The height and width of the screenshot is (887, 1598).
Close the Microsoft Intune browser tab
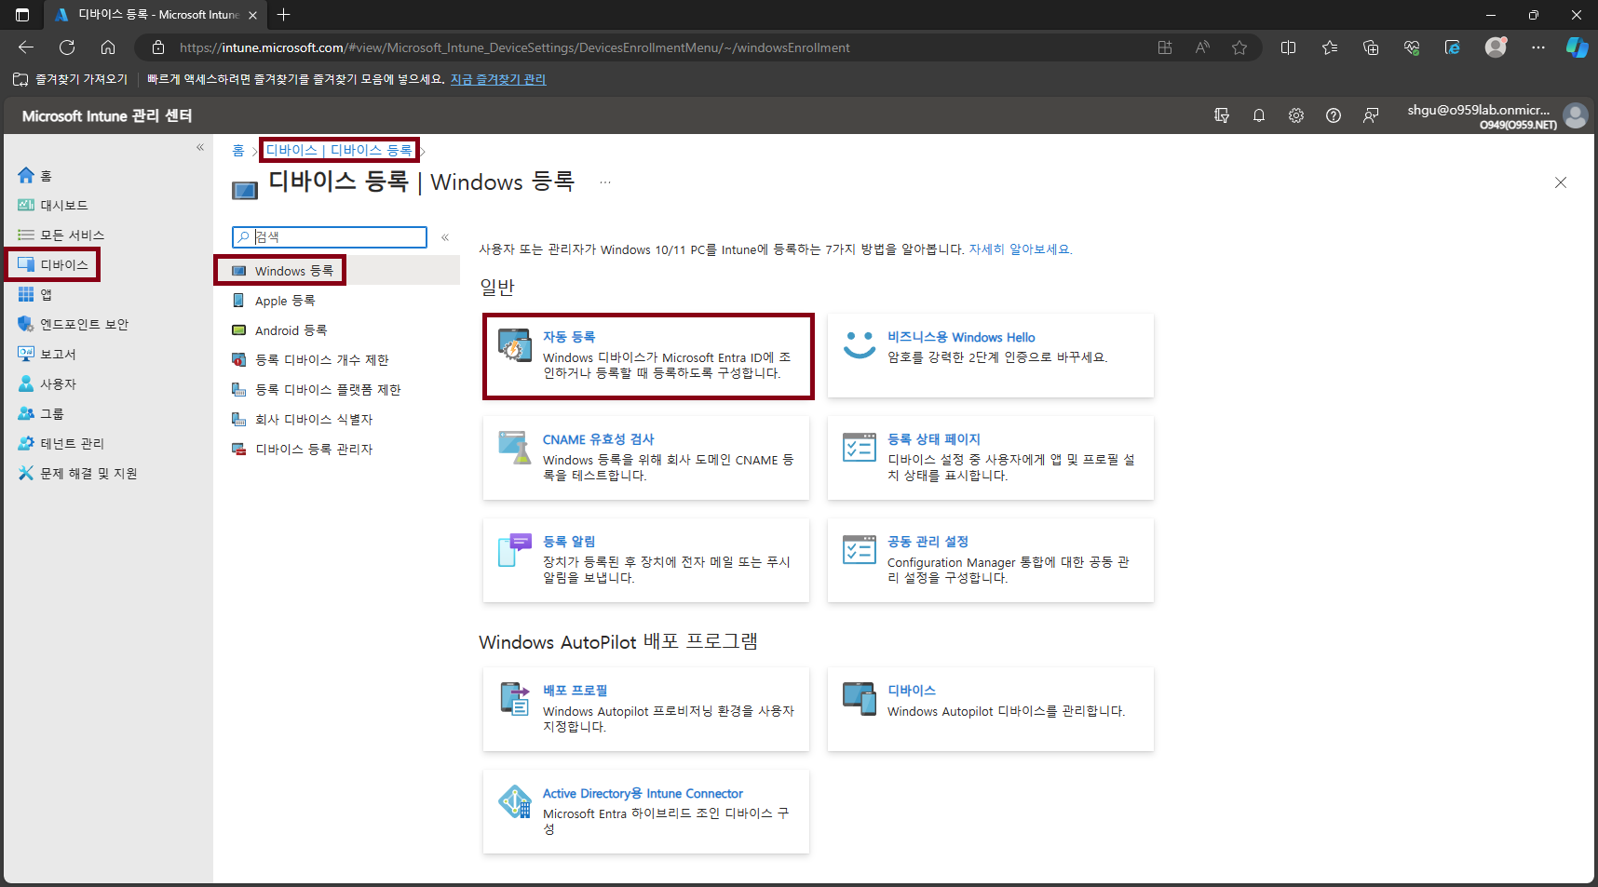[x=253, y=15]
